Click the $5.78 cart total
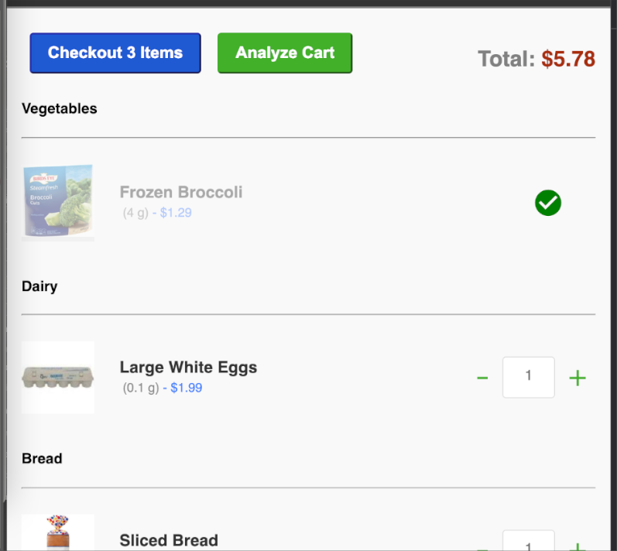617x551 pixels. coord(568,59)
